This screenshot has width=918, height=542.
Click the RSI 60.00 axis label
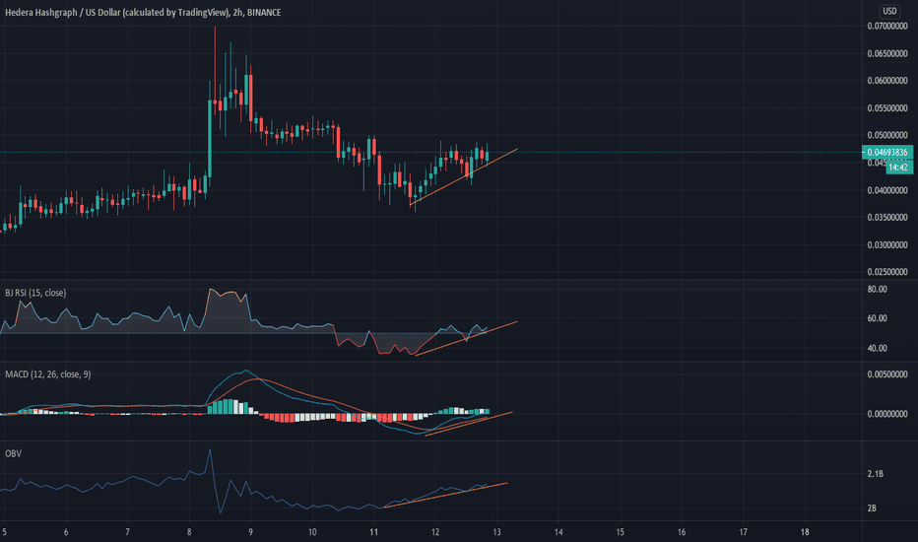[x=877, y=318]
